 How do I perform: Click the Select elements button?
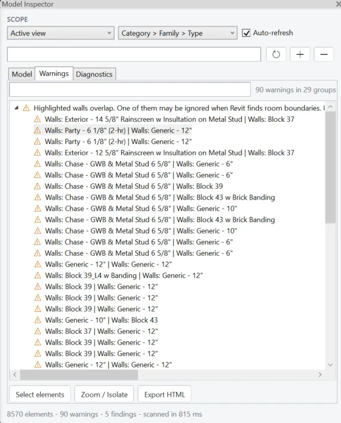[x=40, y=394]
